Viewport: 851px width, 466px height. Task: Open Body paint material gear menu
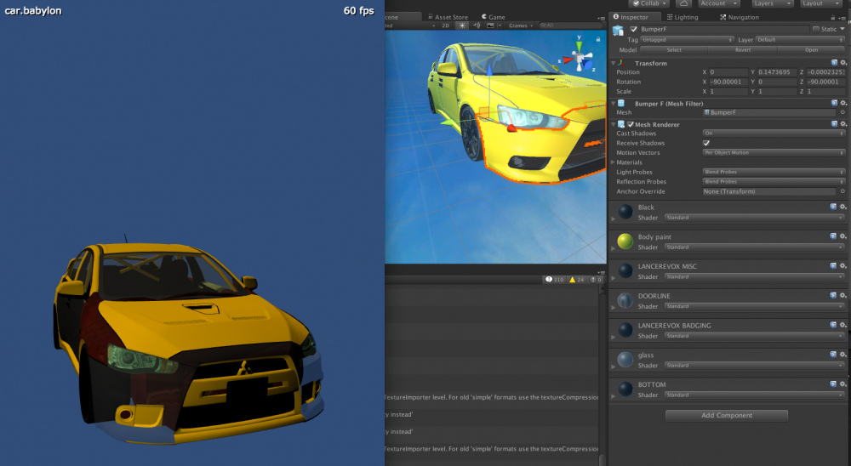point(842,236)
